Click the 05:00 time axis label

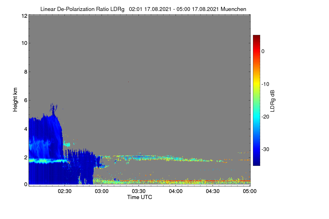pyautogui.click(x=250, y=192)
